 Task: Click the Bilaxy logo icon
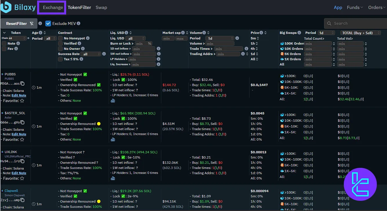pyautogui.click(x=6, y=7)
